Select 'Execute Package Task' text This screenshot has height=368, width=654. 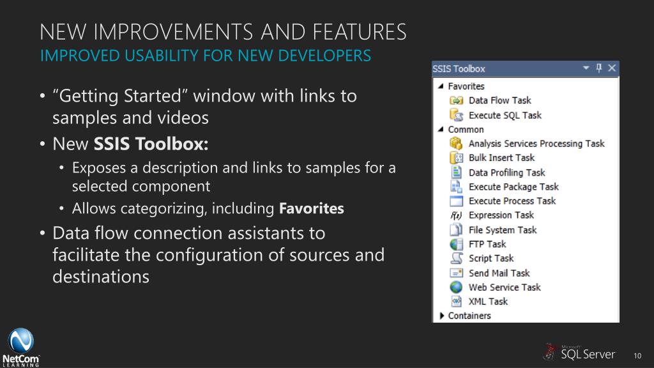point(513,187)
